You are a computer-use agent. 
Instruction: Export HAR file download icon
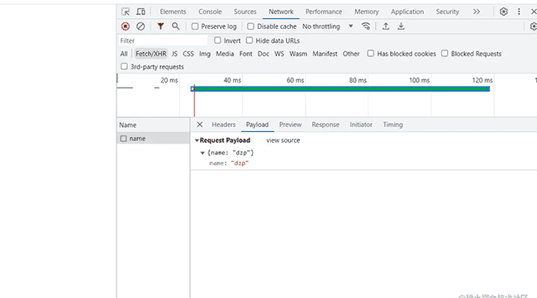[x=401, y=26]
